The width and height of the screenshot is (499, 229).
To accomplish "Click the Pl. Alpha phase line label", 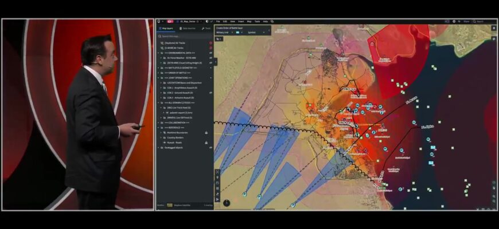I will pos(427,127).
